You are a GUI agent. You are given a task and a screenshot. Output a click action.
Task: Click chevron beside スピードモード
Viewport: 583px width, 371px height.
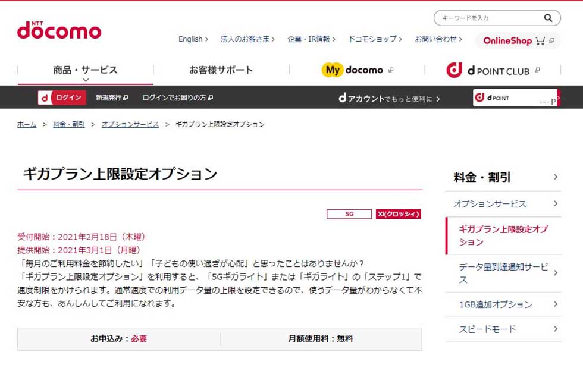coord(556,329)
